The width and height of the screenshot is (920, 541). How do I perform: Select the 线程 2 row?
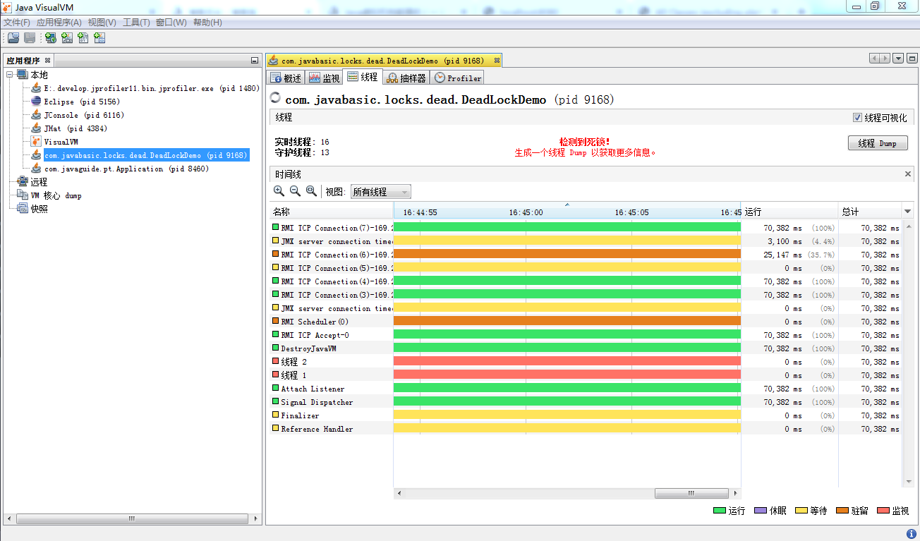pyautogui.click(x=586, y=362)
